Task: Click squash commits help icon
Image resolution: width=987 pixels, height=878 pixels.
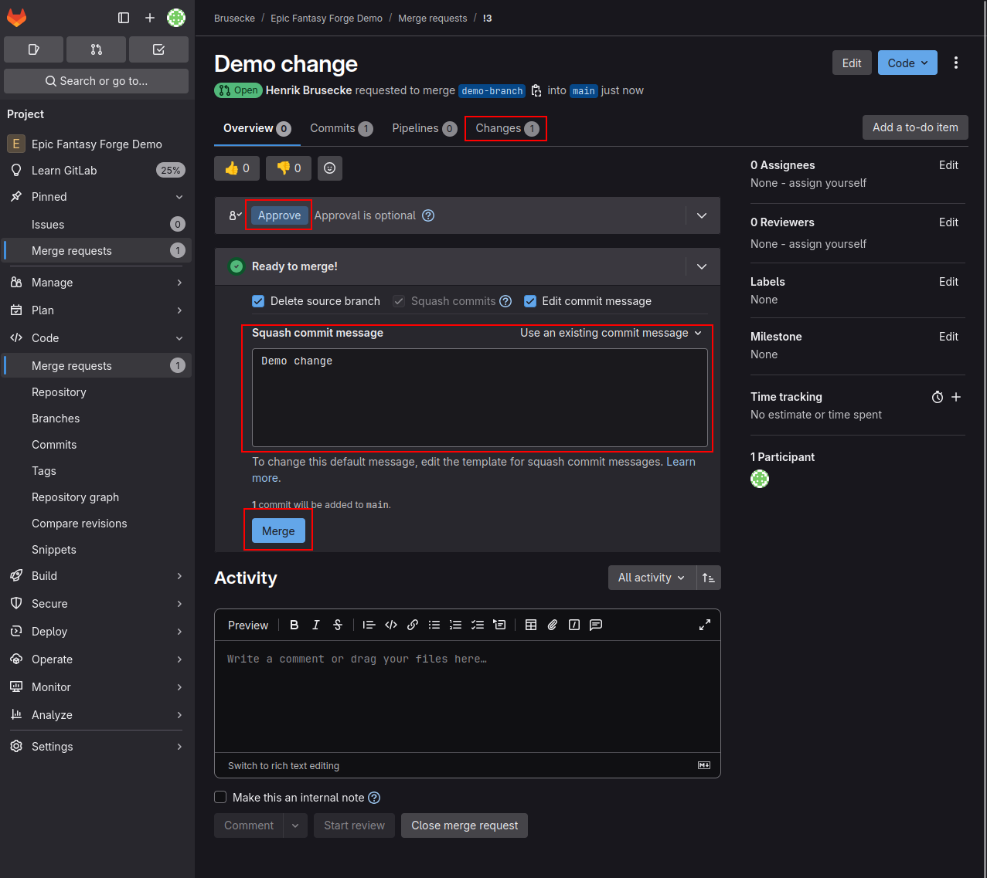Action: pos(505,301)
